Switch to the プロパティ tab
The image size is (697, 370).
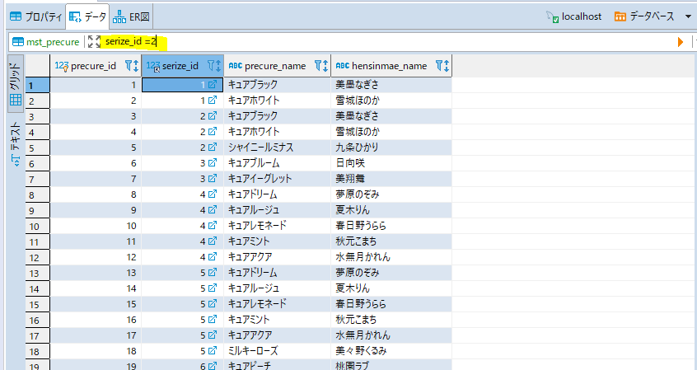click(36, 17)
